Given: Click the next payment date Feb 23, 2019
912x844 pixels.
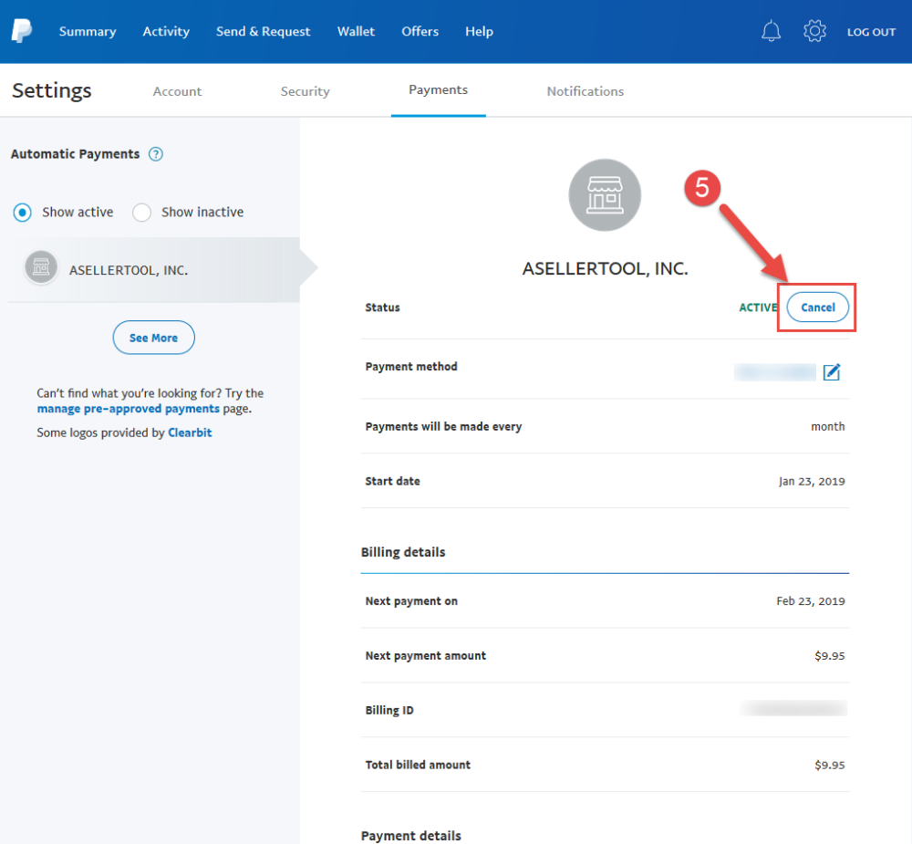Looking at the screenshot, I should pos(811,601).
